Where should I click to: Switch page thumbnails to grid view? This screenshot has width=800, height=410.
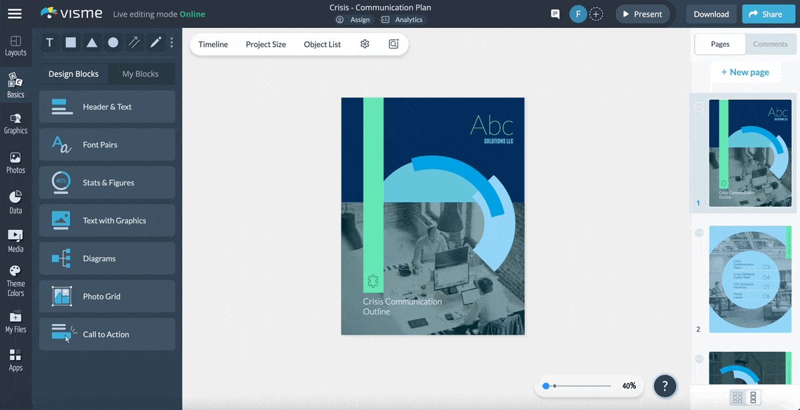tap(737, 397)
